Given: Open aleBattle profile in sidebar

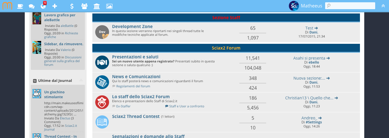Looking at the screenshot, I should click(x=67, y=26).
